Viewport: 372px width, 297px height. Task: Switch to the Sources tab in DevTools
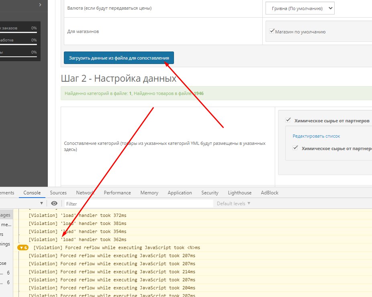click(58, 193)
